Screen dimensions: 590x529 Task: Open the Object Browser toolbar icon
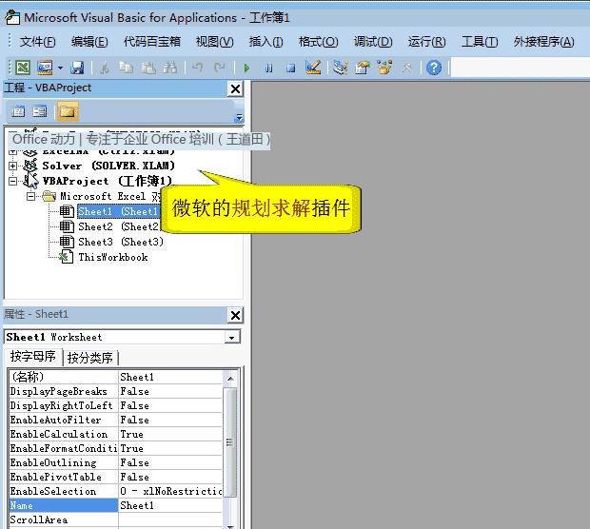(385, 68)
